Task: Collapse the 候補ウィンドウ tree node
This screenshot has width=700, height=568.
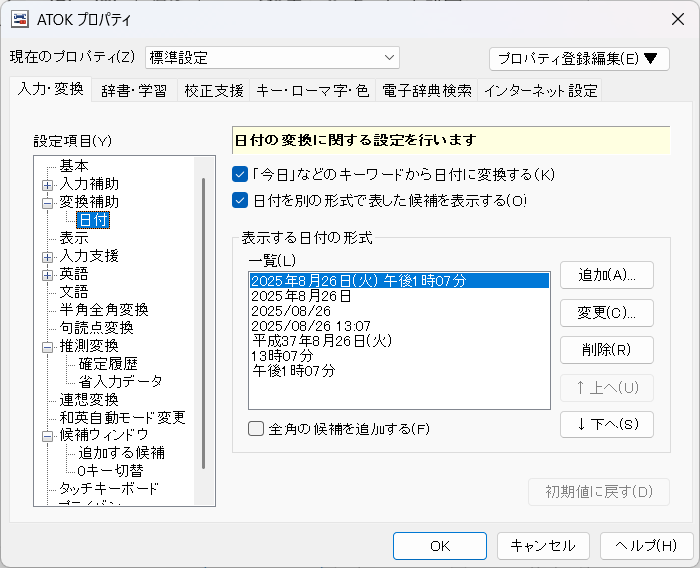Action: click(x=47, y=435)
